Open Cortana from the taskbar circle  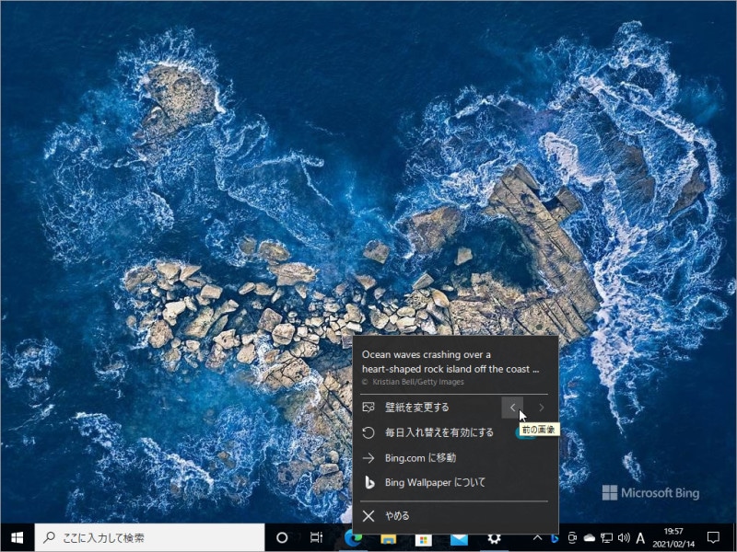(x=282, y=537)
